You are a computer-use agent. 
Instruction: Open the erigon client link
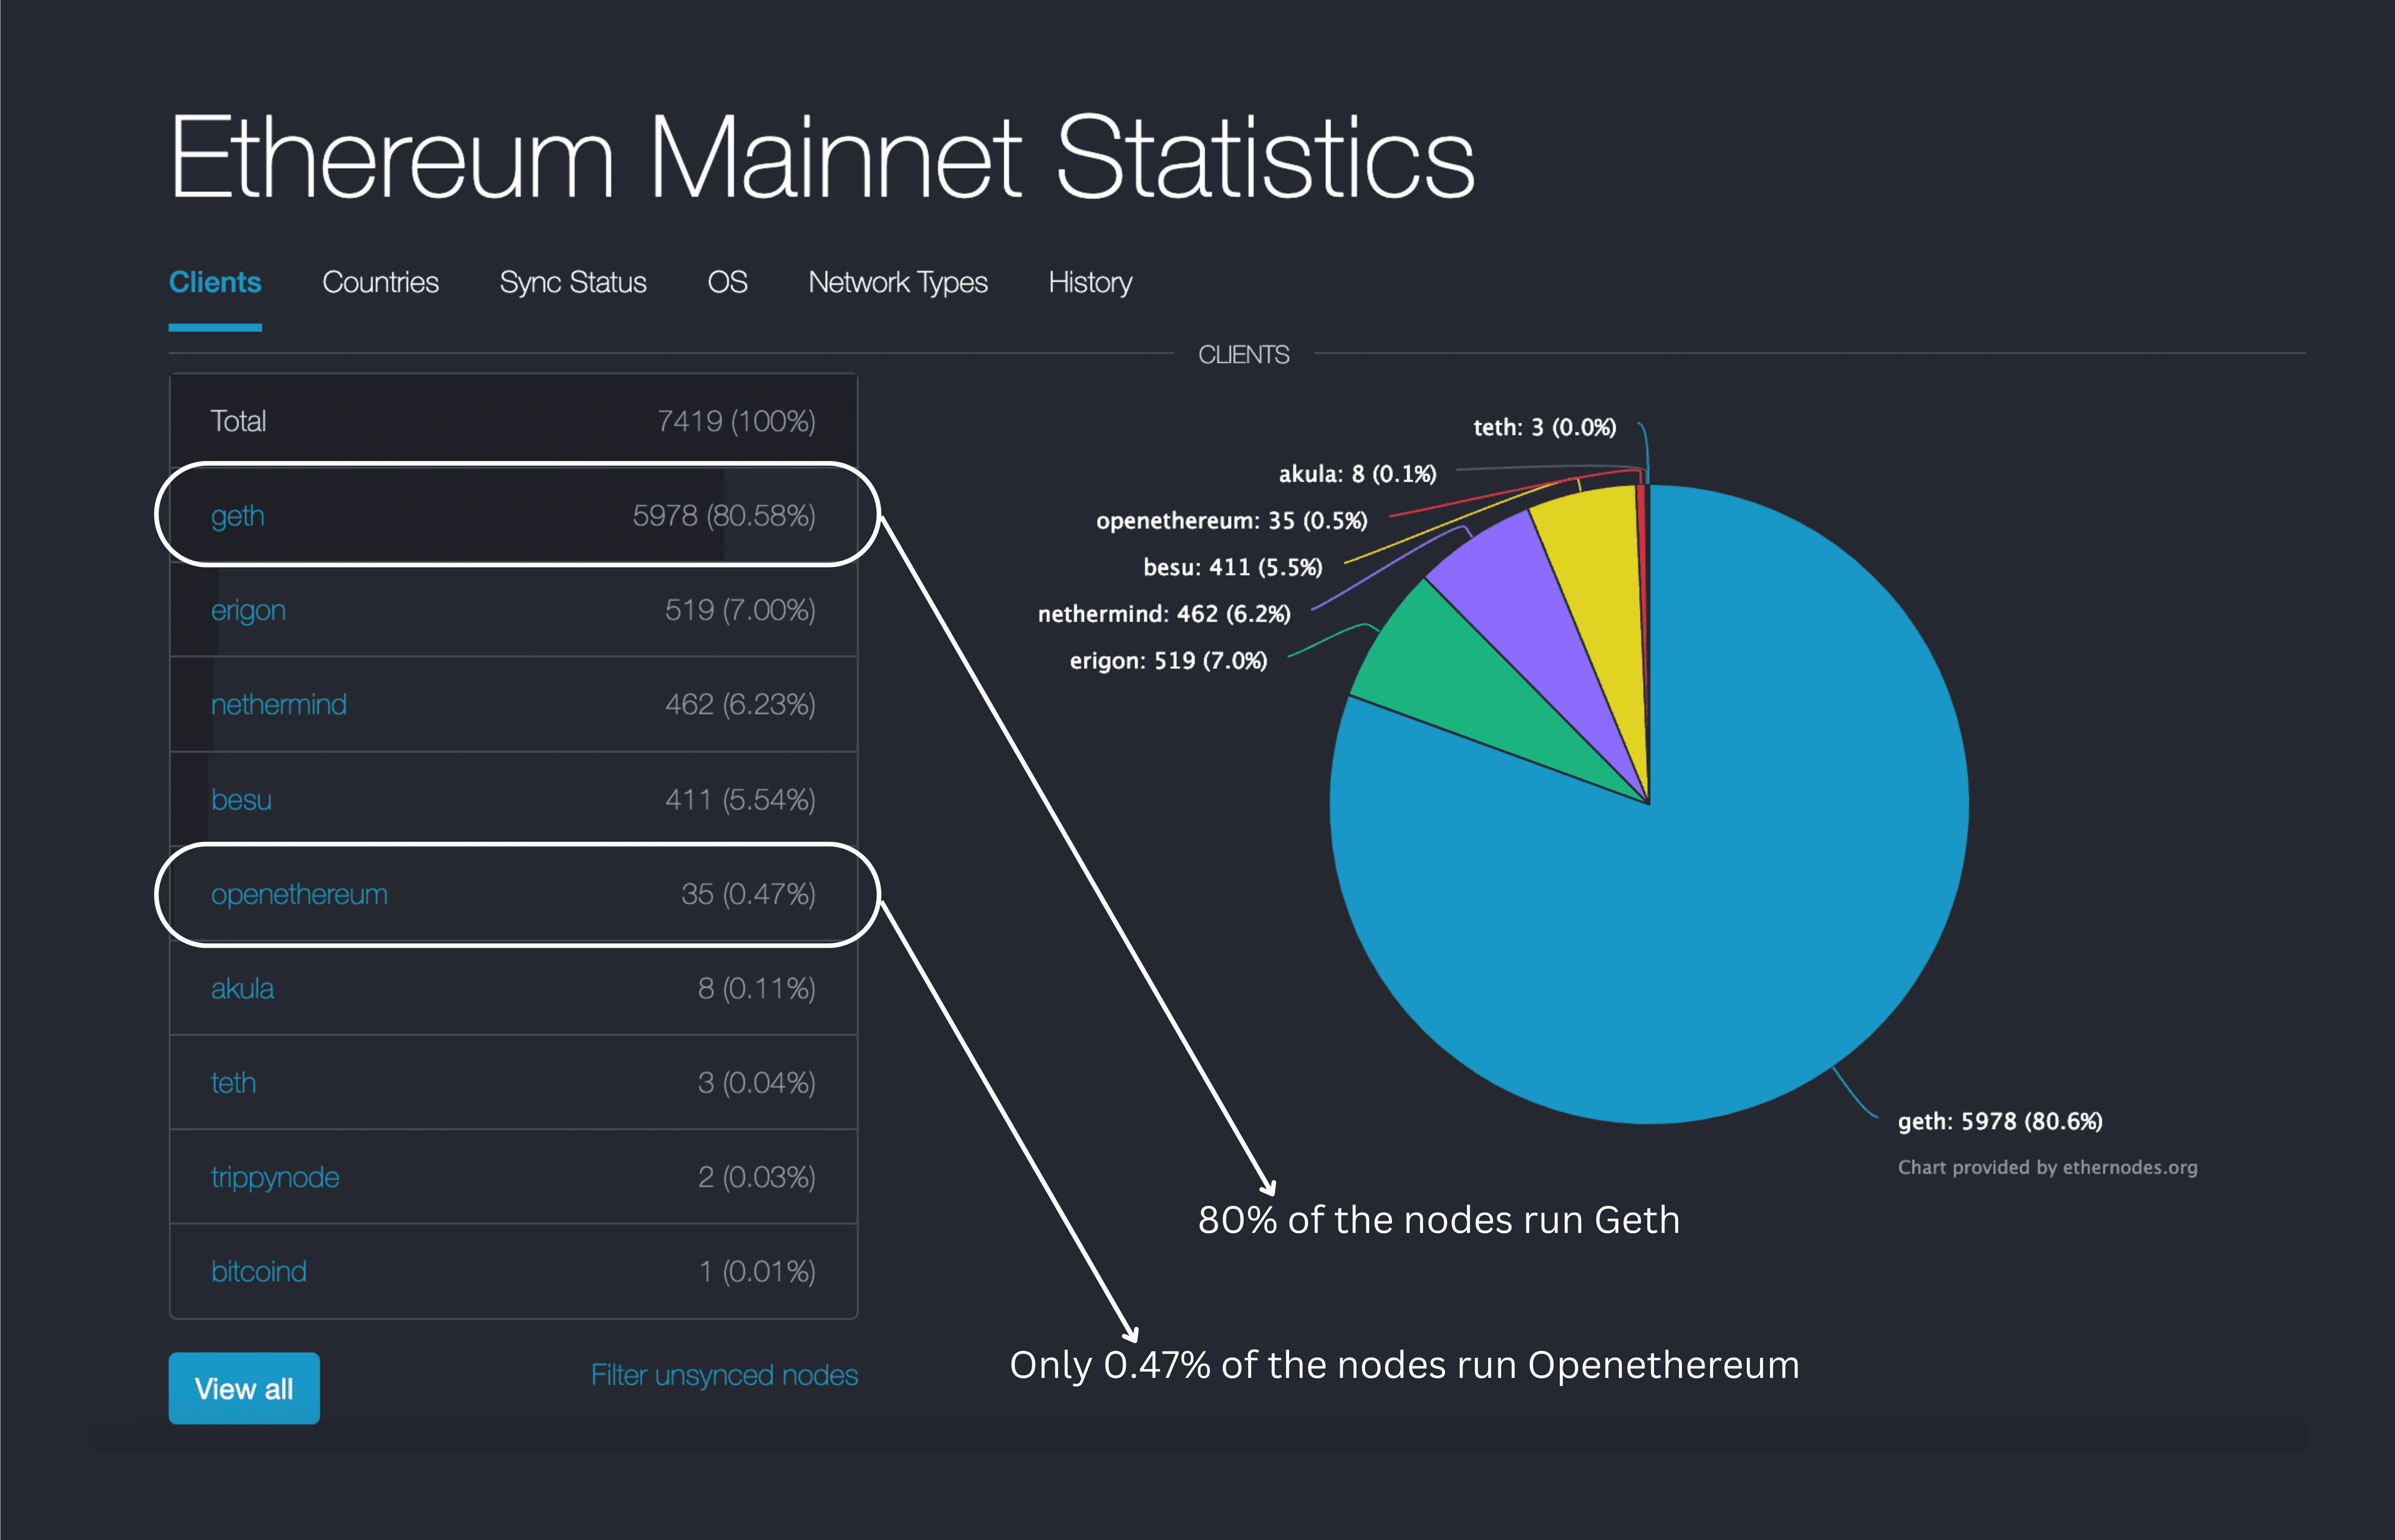[x=248, y=610]
